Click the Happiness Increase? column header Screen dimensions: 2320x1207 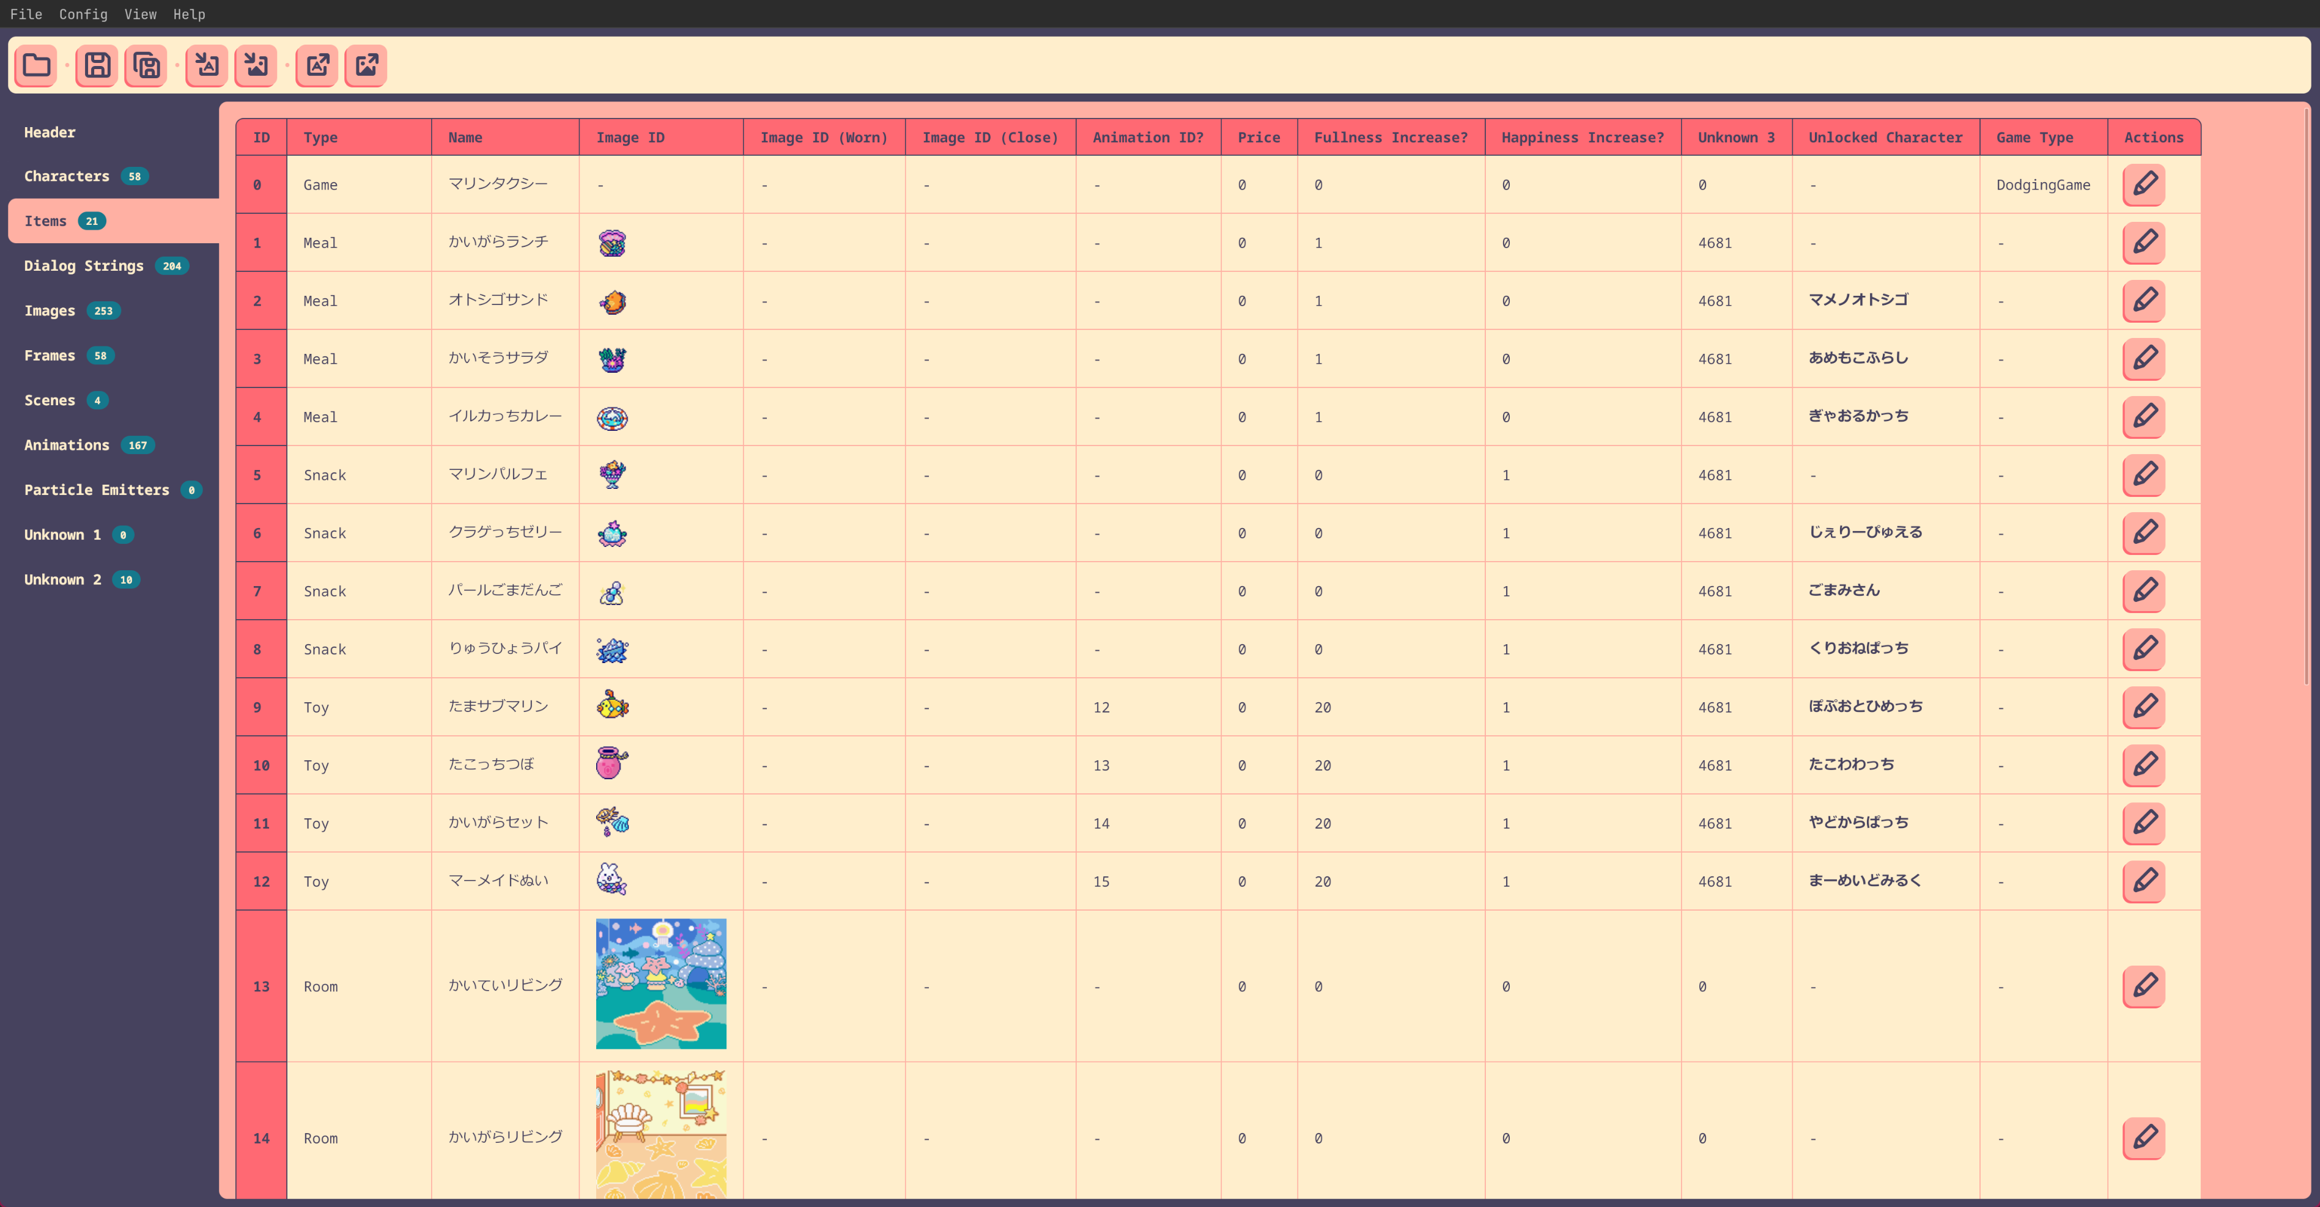[x=1583, y=137]
